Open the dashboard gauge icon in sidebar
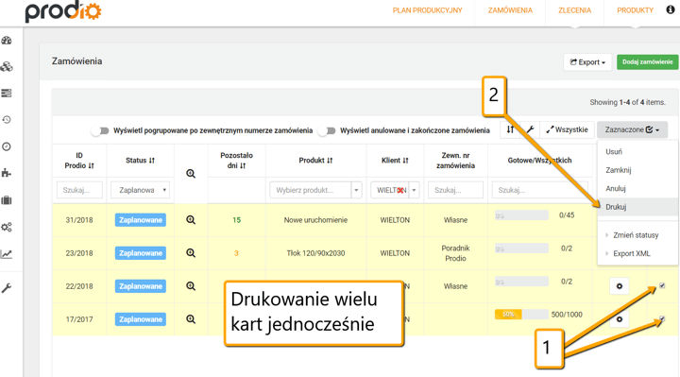Viewport: 680px width, 377px height. click(7, 41)
